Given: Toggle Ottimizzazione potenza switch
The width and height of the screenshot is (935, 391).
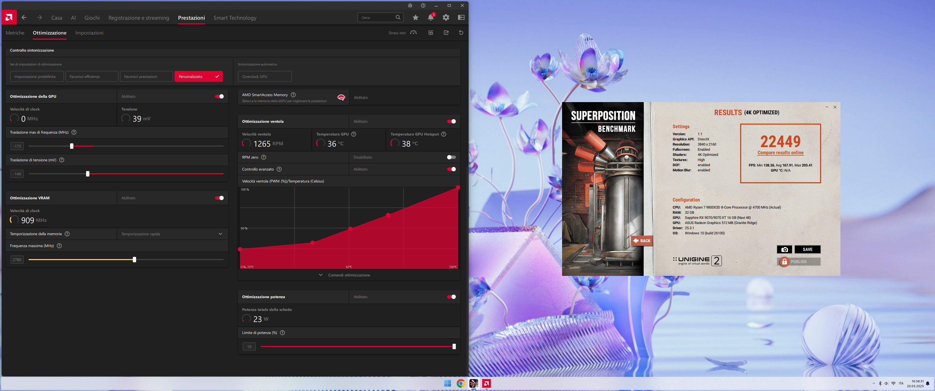Looking at the screenshot, I should [451, 297].
